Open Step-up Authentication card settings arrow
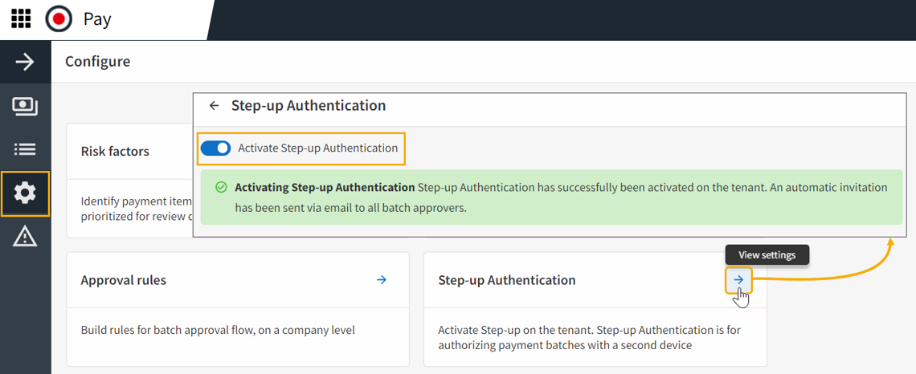The image size is (916, 374). pyautogui.click(x=738, y=280)
